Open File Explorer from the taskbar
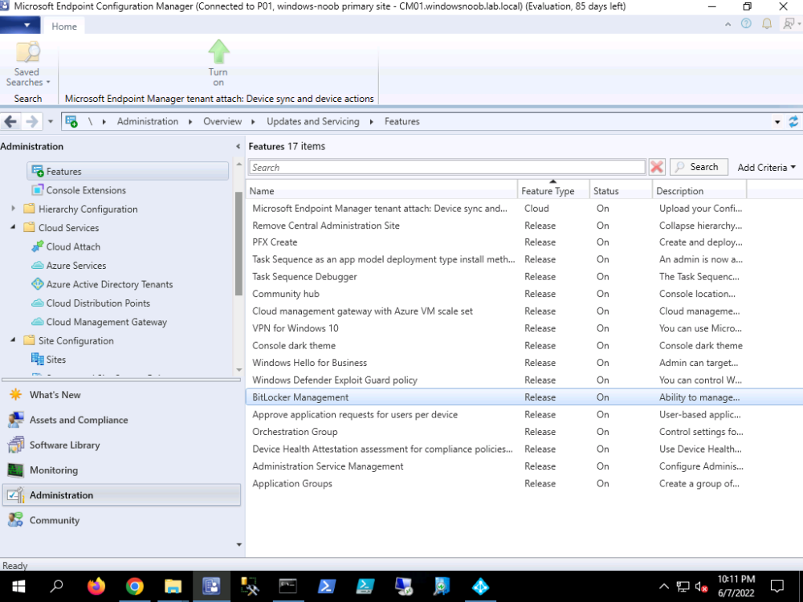The height and width of the screenshot is (602, 803). (x=173, y=586)
